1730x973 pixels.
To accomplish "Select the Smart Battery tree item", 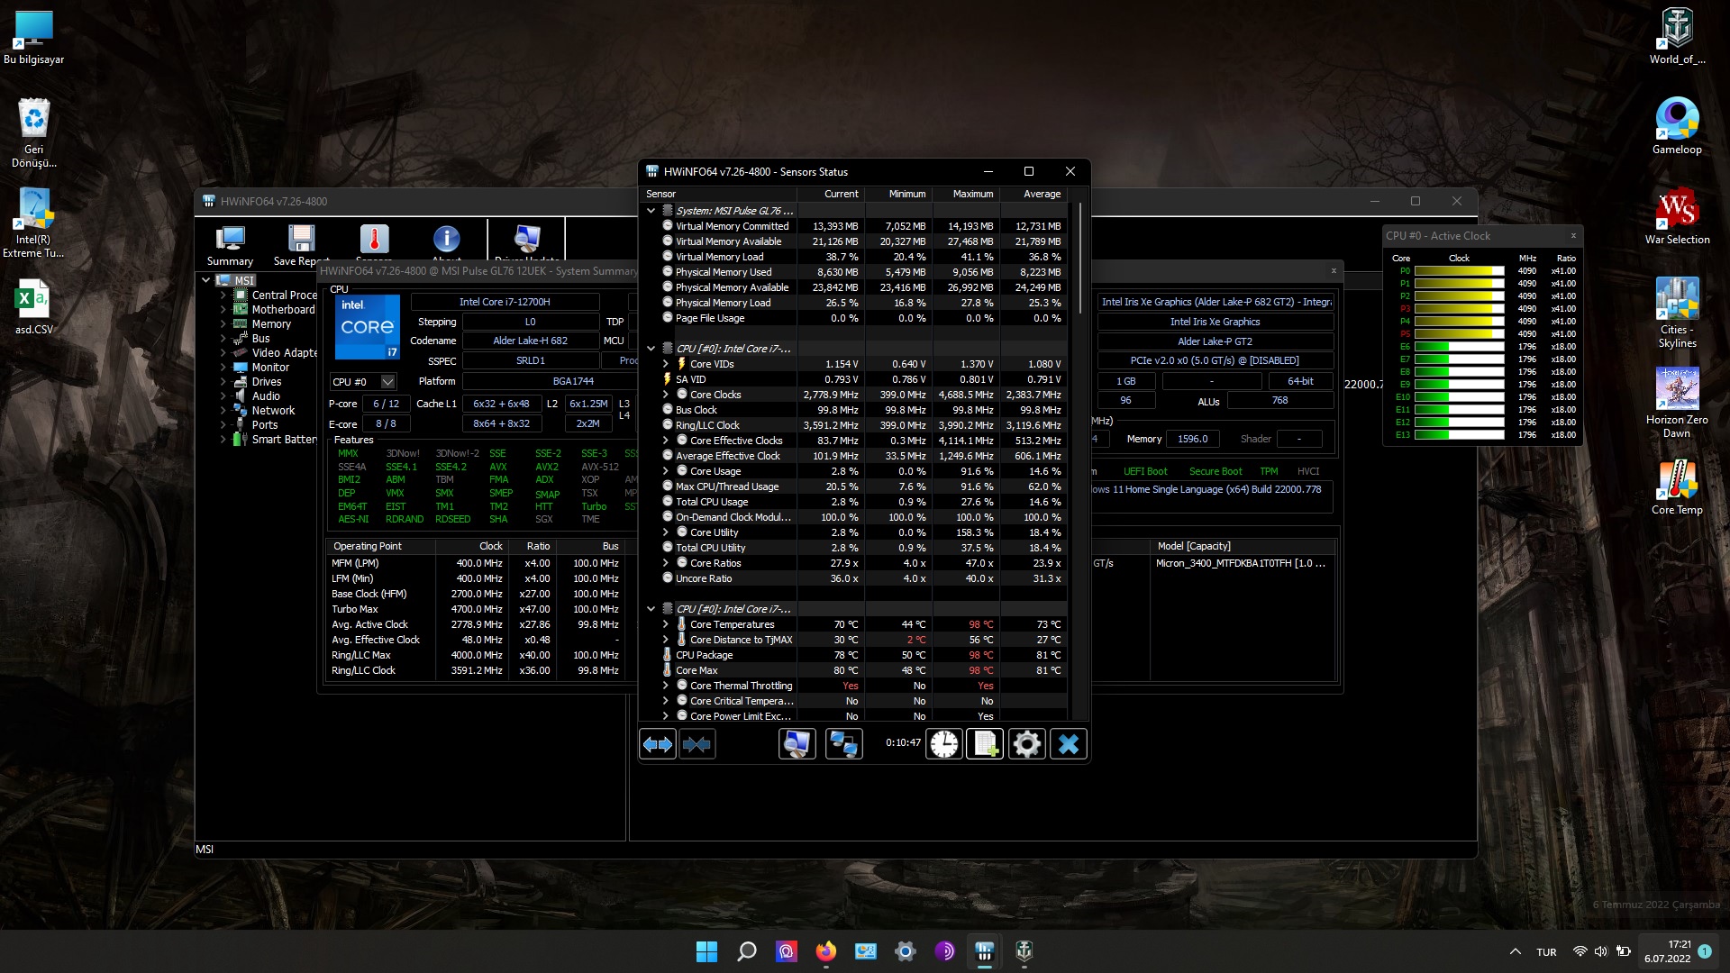I will point(283,439).
